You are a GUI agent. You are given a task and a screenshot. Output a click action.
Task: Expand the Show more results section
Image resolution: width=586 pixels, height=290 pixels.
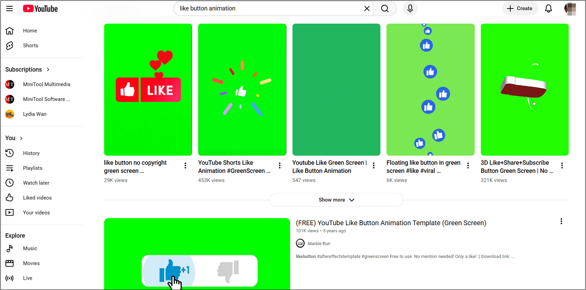click(336, 199)
